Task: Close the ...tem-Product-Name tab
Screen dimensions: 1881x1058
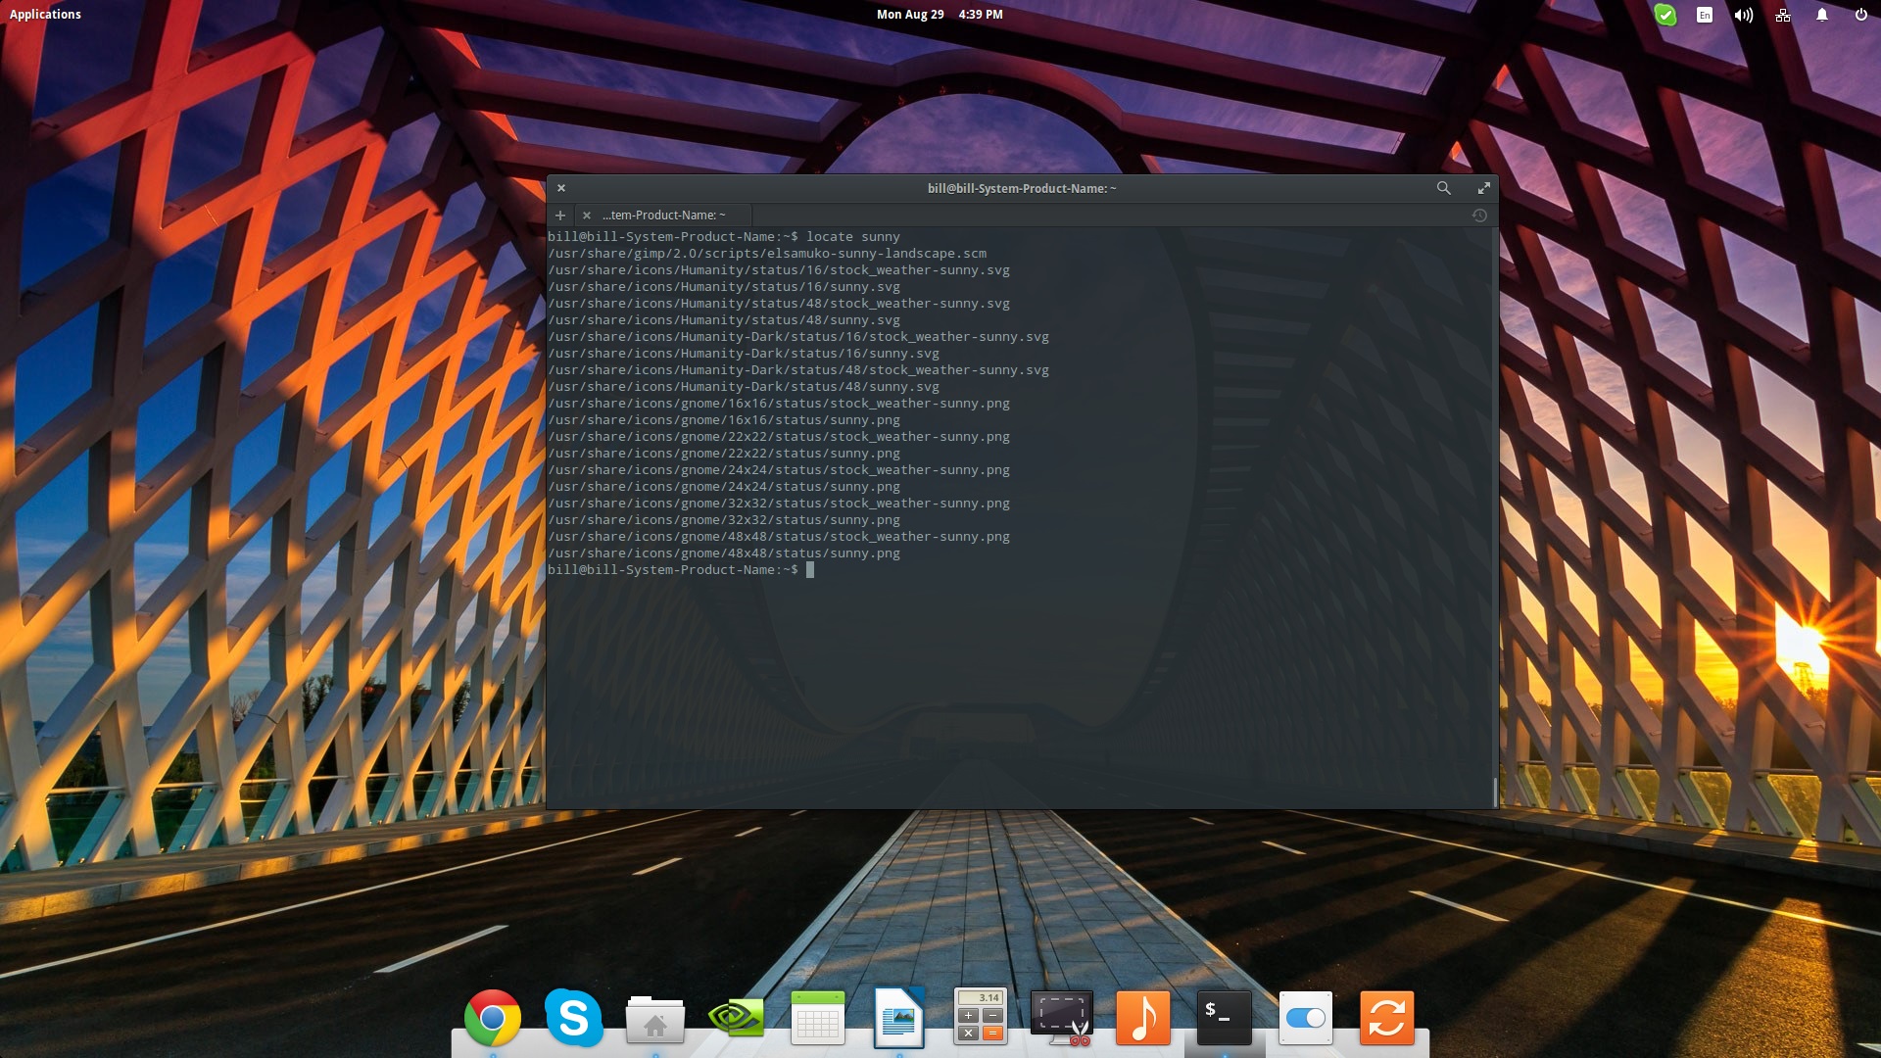Action: point(587,216)
